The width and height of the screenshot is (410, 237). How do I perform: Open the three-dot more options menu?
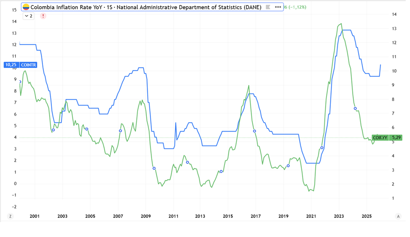[x=278, y=7]
